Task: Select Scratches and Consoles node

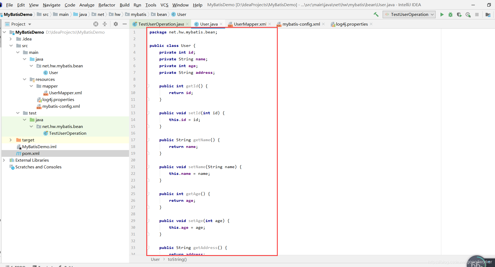Action: click(x=38, y=167)
